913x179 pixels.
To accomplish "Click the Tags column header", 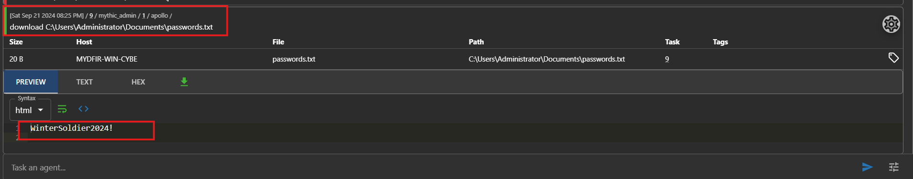I will pos(720,42).
